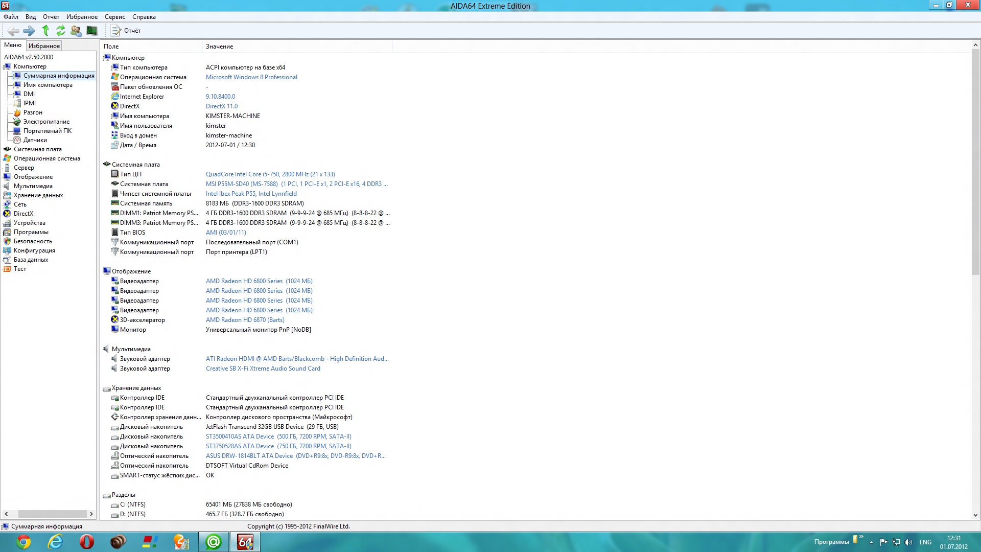The image size is (981, 552).
Task: Open Разгон overclock item with flame icon
Action: [x=33, y=112]
